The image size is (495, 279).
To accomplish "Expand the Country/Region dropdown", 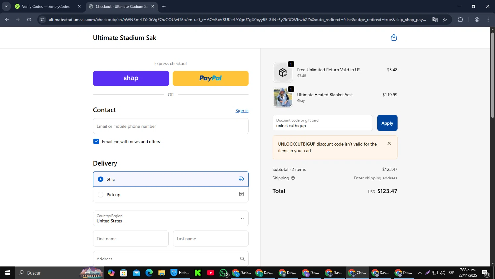I will point(171,219).
